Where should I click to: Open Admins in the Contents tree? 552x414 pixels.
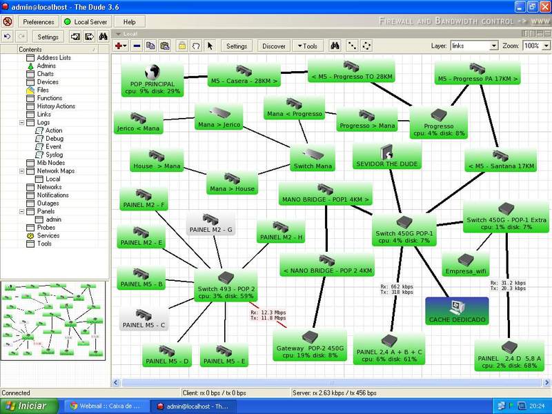46,66
